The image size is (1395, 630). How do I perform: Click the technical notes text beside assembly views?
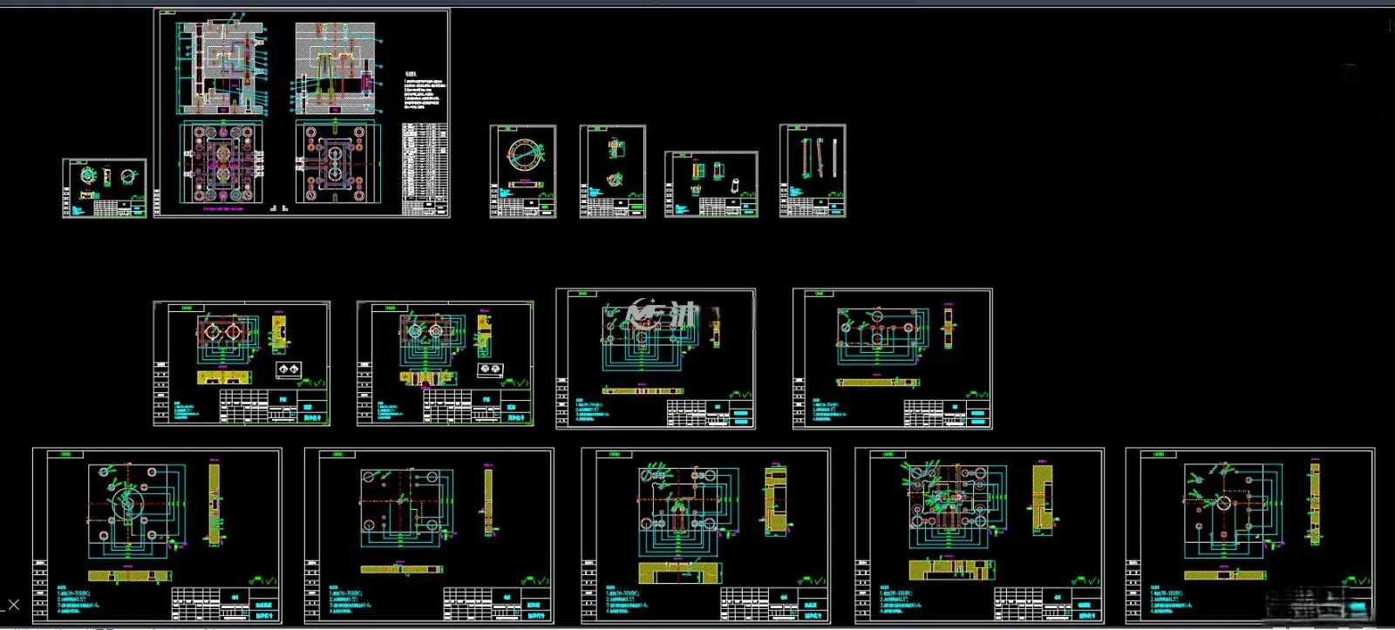(425, 91)
